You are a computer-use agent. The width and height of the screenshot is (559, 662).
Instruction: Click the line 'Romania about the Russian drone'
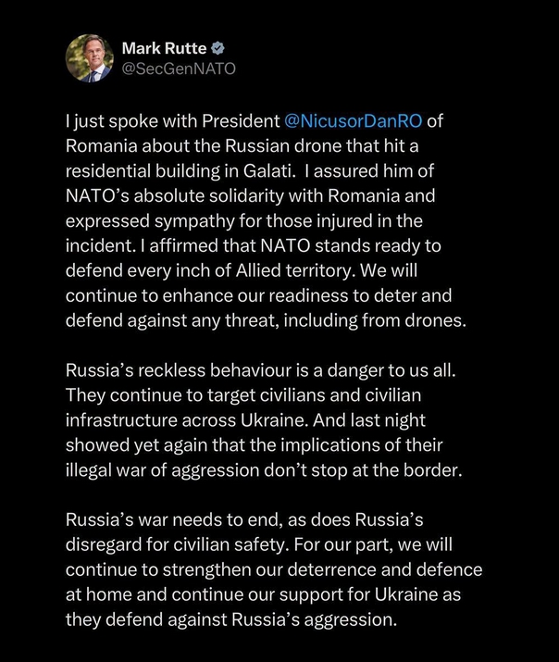pyautogui.click(x=242, y=146)
